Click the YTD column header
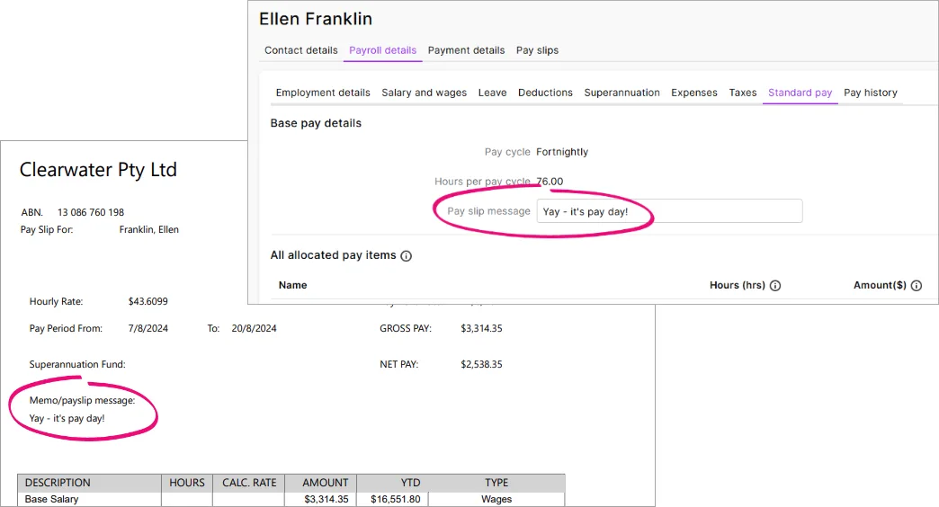 [x=411, y=483]
